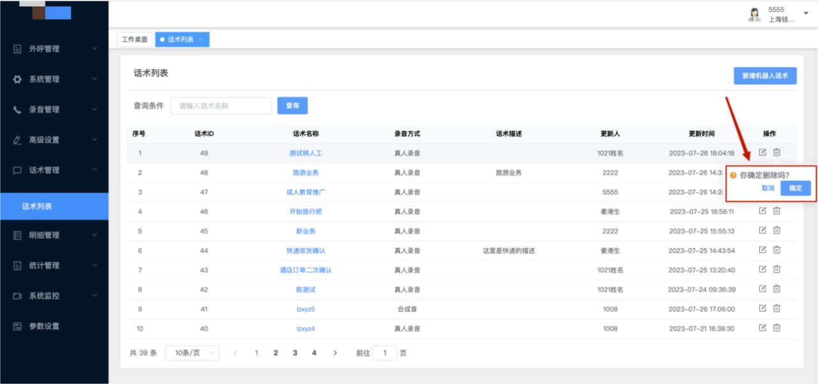Go to the next page arrow
The image size is (818, 384).
tap(335, 353)
